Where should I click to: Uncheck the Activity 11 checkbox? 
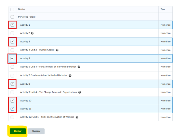pos(12,109)
